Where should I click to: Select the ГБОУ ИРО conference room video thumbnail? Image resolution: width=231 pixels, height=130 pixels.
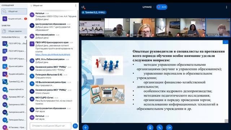[x=92, y=27]
